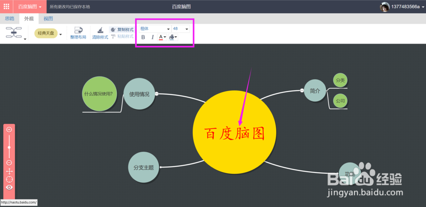This screenshot has width=426, height=207.
Task: Toggle the navigator eye icon
Action: coord(9,187)
